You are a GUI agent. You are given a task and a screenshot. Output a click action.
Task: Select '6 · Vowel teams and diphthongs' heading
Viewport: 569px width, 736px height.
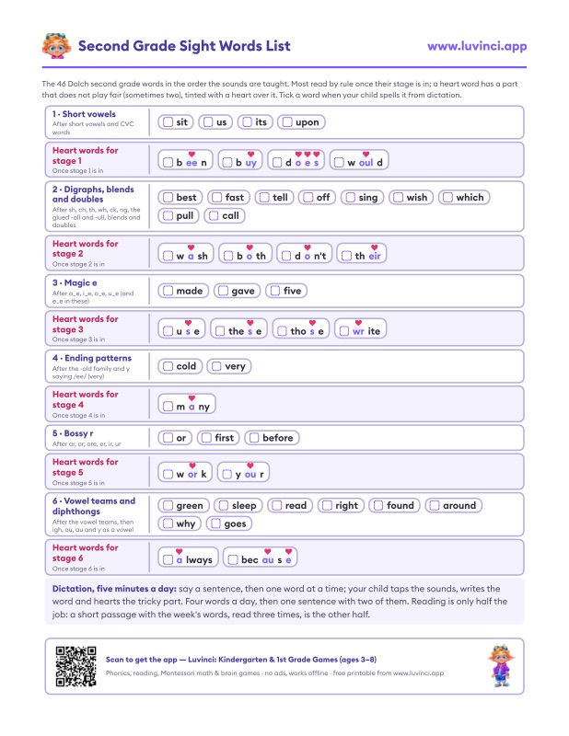coord(94,506)
